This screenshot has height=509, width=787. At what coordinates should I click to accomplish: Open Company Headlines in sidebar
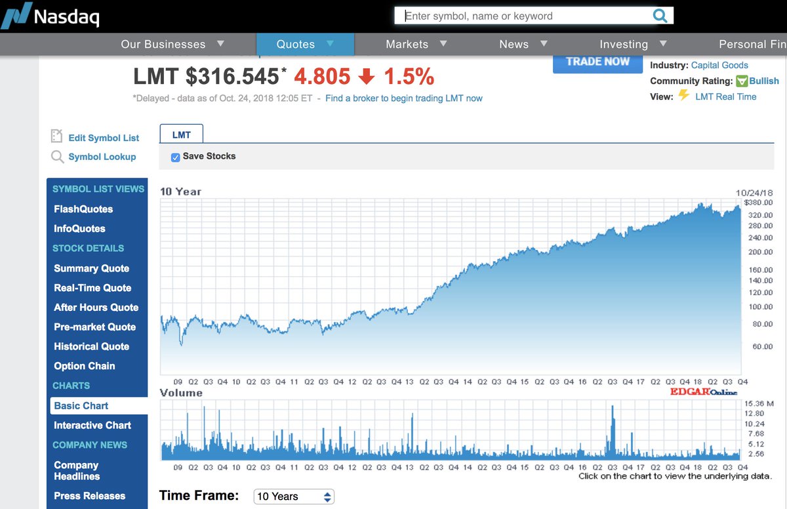[x=77, y=470]
